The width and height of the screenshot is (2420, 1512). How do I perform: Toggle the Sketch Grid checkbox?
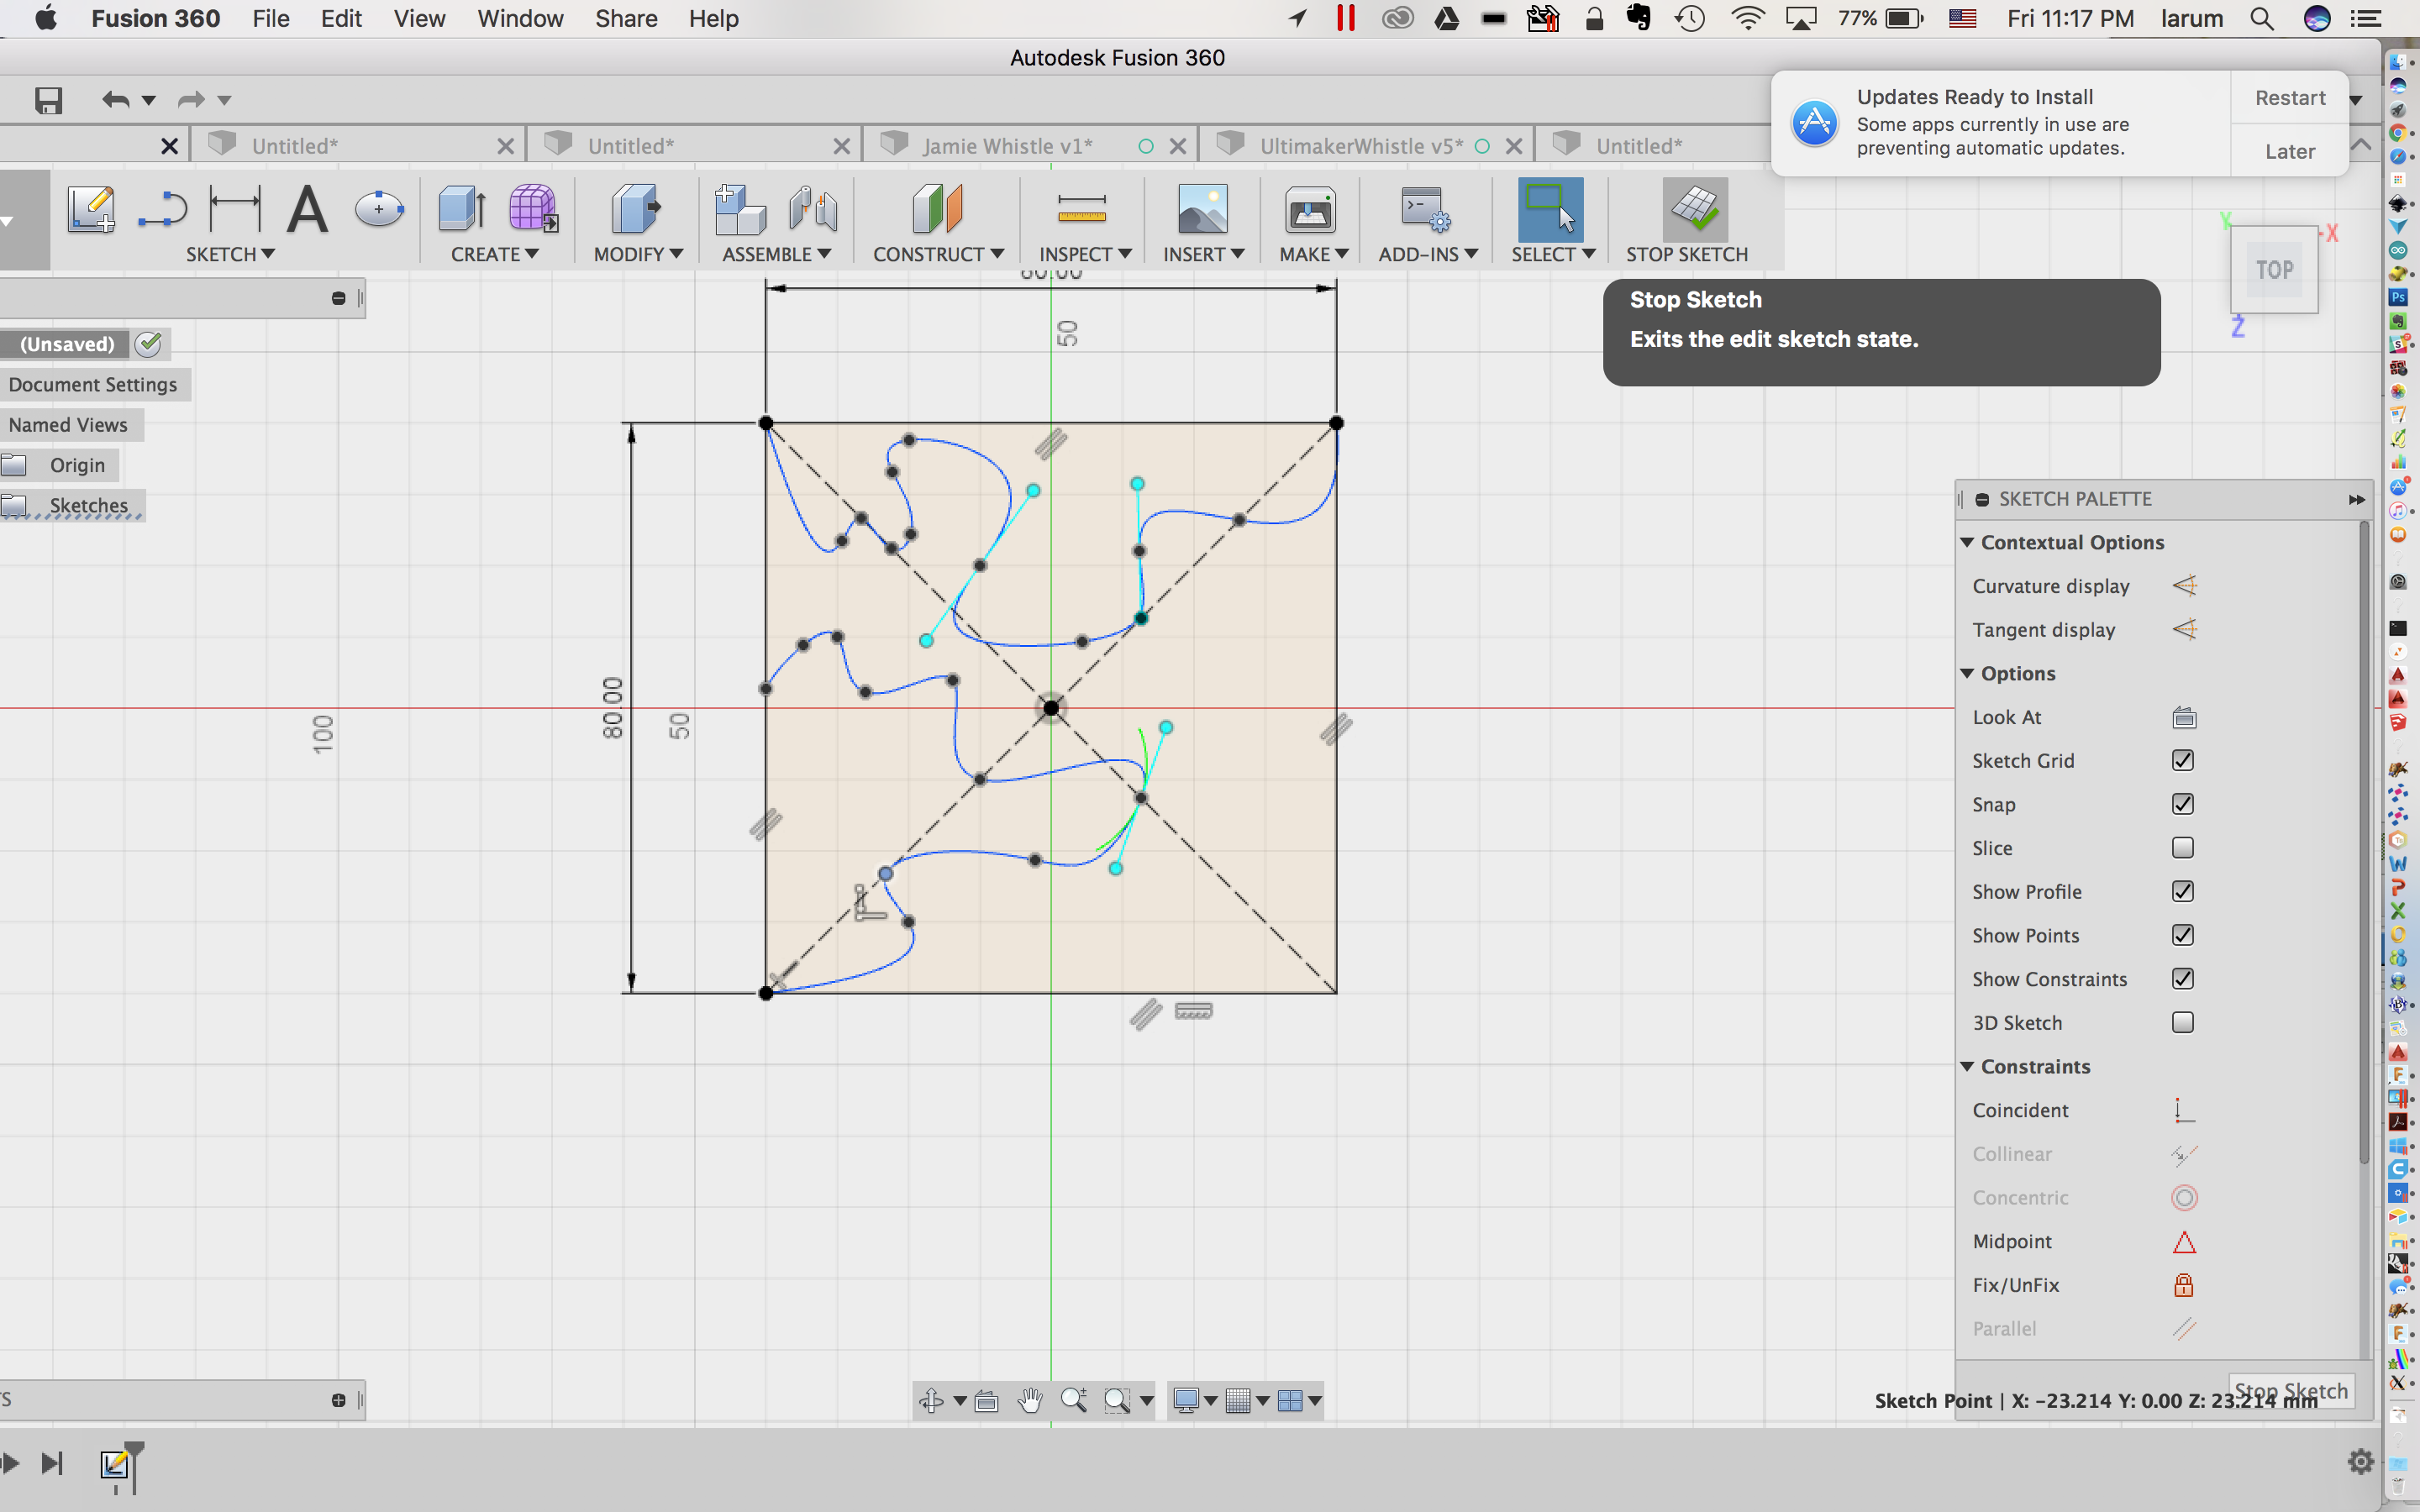pos(2183,761)
